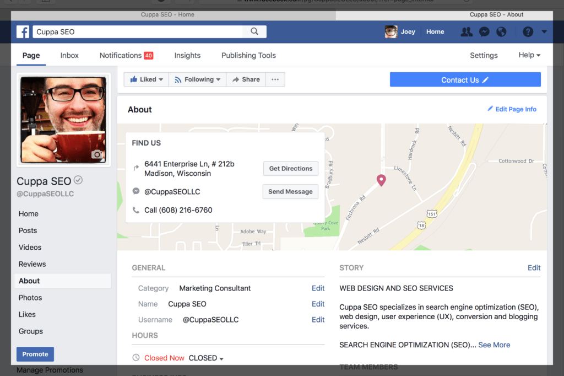Click the camera icon on profile photo
This screenshot has width=564, height=376.
click(x=97, y=154)
